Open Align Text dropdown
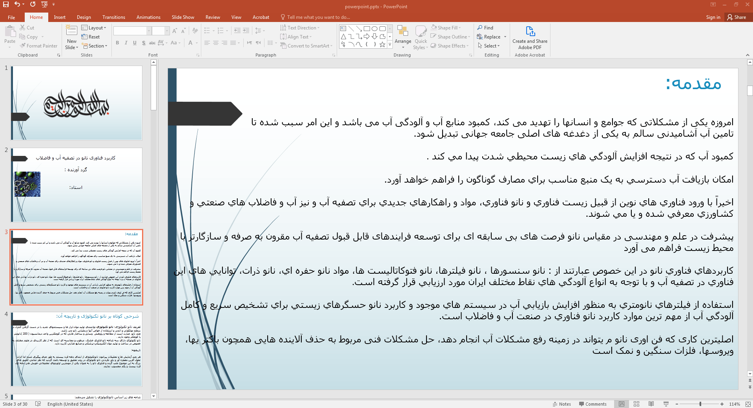Image resolution: width=753 pixels, height=408 pixels. 296,37
